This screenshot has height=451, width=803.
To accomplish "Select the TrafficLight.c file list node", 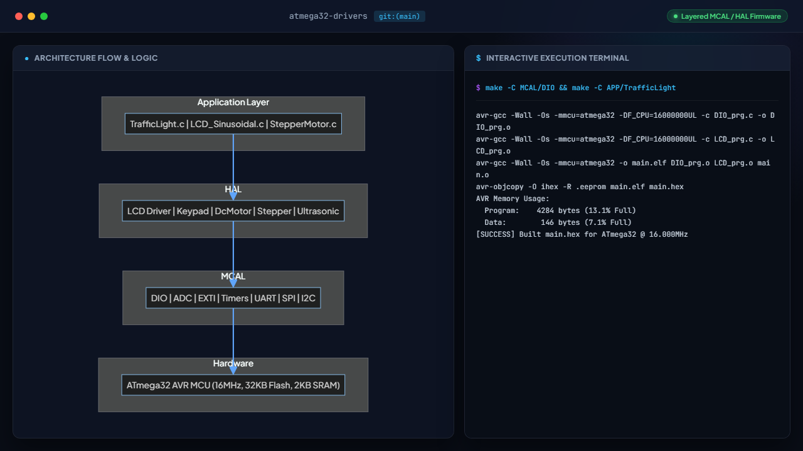I will coord(233,124).
